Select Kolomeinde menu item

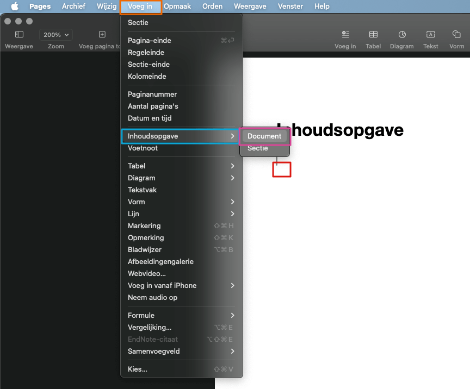click(181, 77)
